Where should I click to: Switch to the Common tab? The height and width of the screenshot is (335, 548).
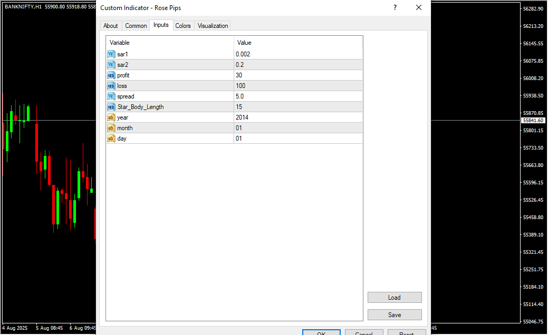tap(136, 26)
